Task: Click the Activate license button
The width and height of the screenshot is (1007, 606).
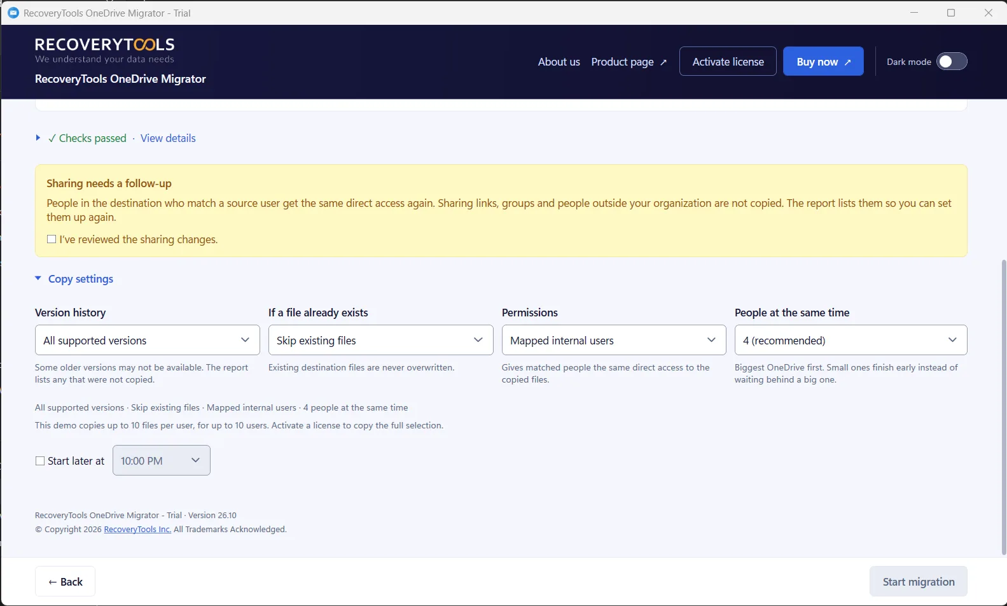Action: (x=728, y=61)
